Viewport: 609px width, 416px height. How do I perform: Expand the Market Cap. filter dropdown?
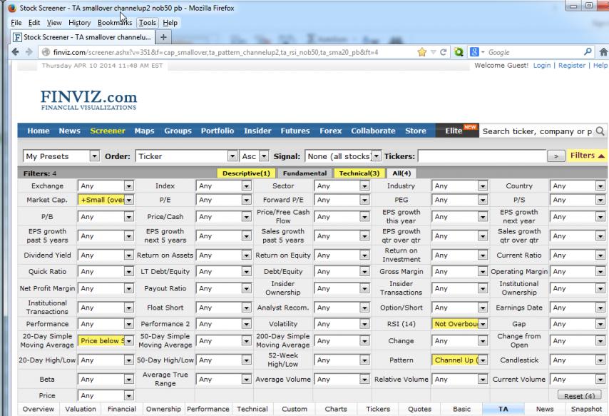click(x=106, y=200)
